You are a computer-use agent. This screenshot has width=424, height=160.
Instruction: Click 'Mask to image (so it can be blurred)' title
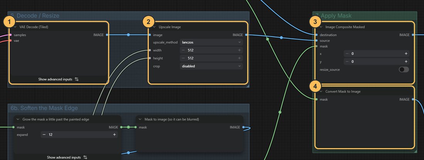click(x=172, y=119)
